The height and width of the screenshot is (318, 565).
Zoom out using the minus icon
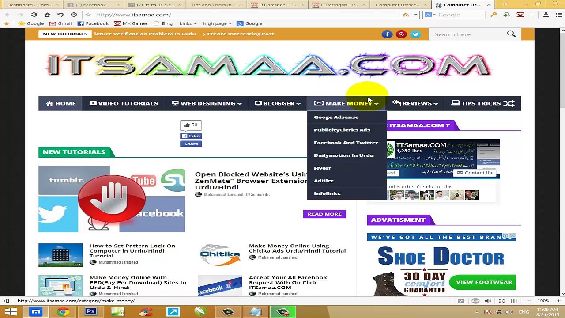point(528,301)
